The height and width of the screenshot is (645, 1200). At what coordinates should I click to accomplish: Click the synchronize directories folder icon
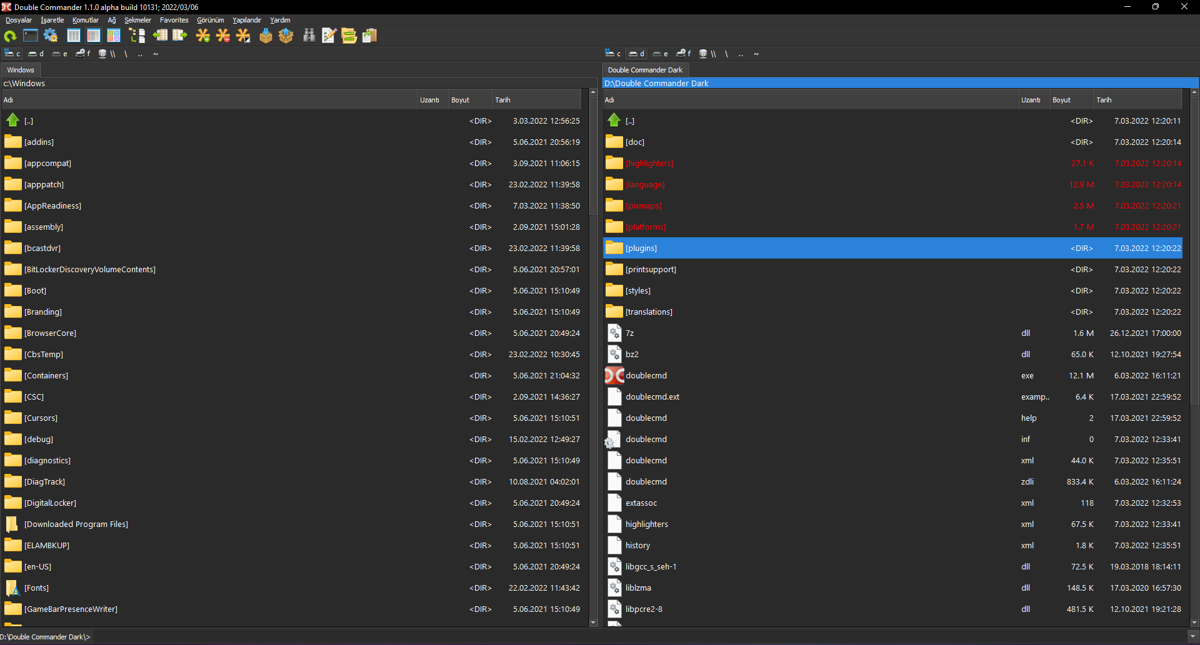coord(349,36)
